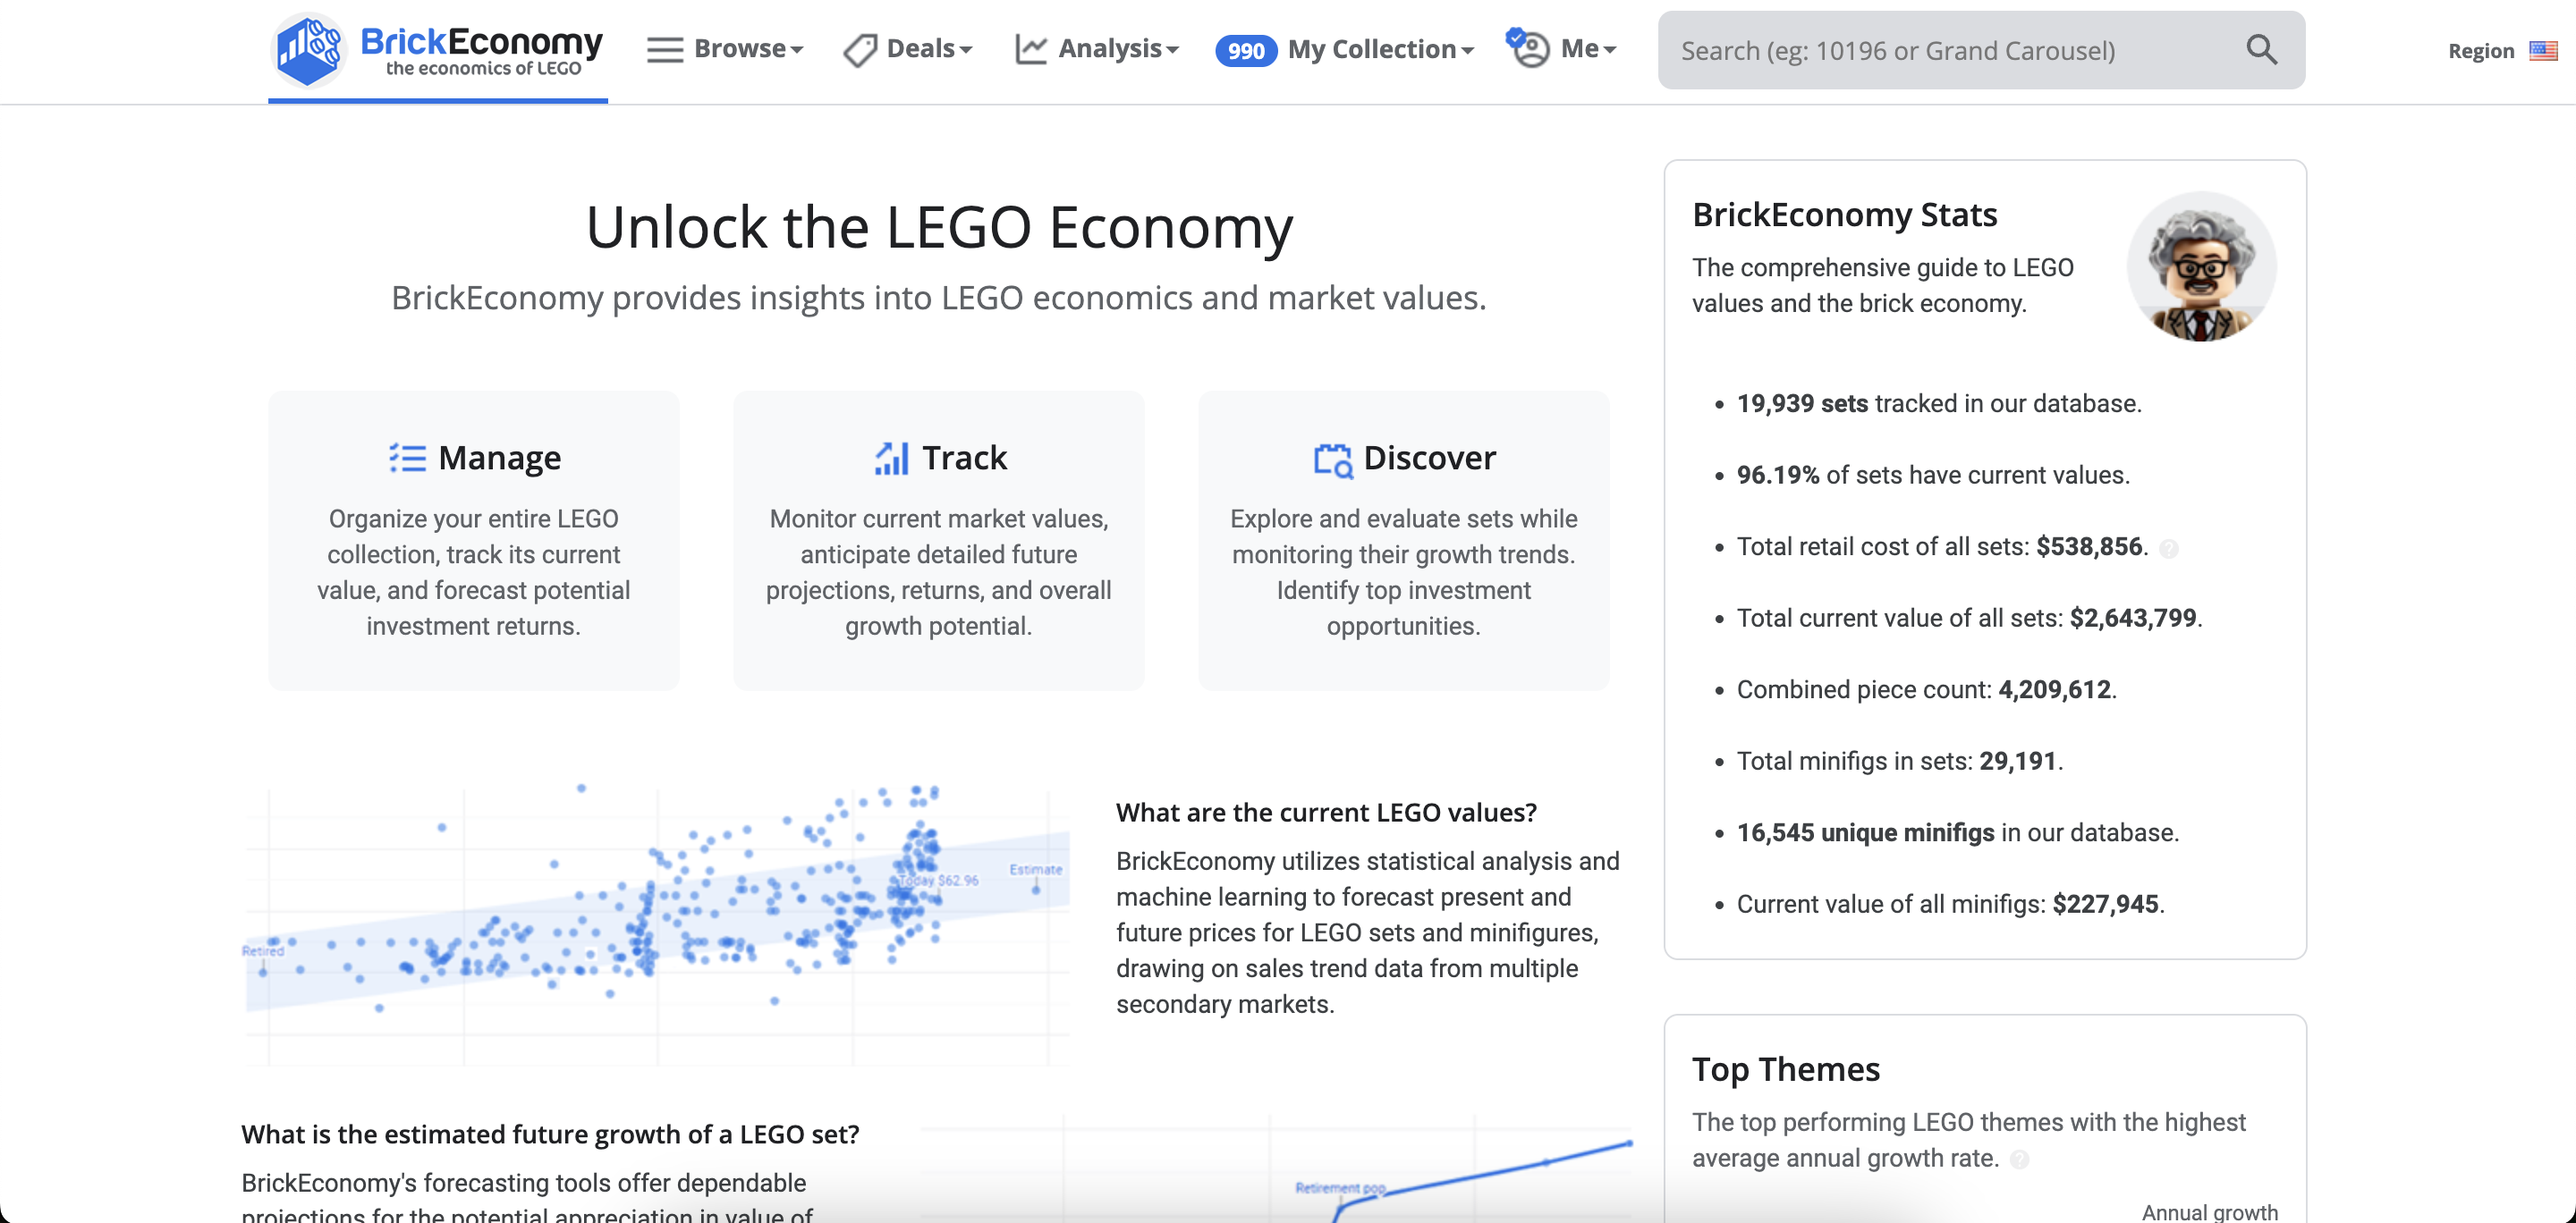The width and height of the screenshot is (2576, 1223).
Task: Click the Region selector link
Action: 2480,51
